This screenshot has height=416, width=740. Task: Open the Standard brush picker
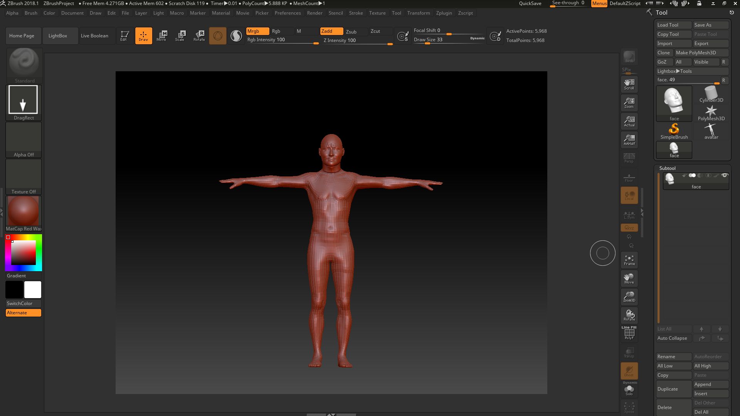[24, 65]
